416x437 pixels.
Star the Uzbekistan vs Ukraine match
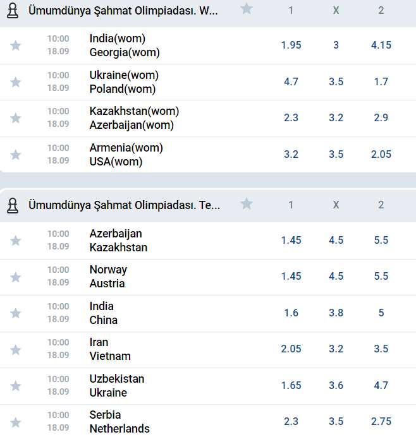[16, 386]
